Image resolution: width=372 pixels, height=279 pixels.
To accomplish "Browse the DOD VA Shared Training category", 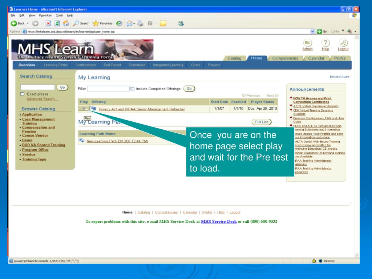I will point(44,145).
